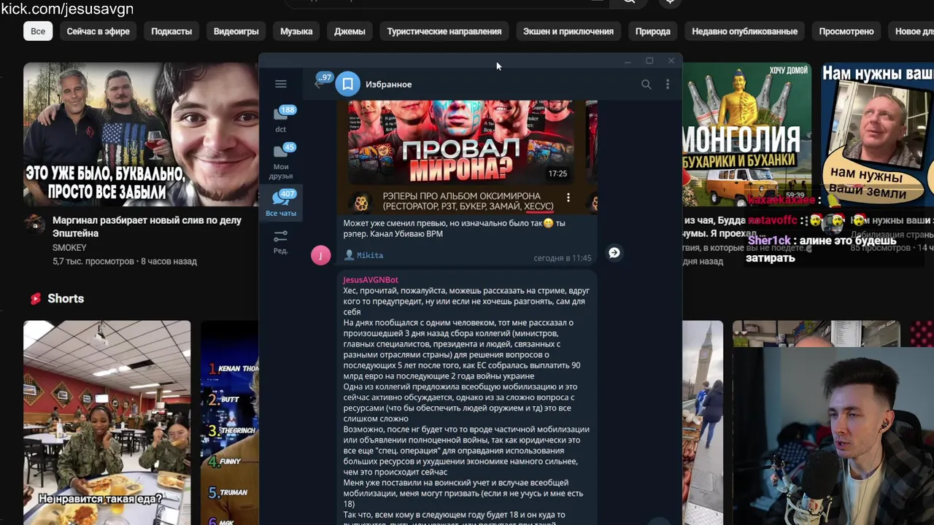The height and width of the screenshot is (525, 934).
Task: Minimize the Telegram window
Action: (628, 61)
